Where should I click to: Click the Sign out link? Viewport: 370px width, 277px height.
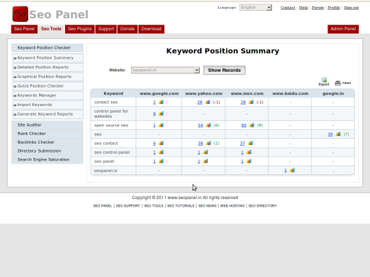tap(351, 8)
